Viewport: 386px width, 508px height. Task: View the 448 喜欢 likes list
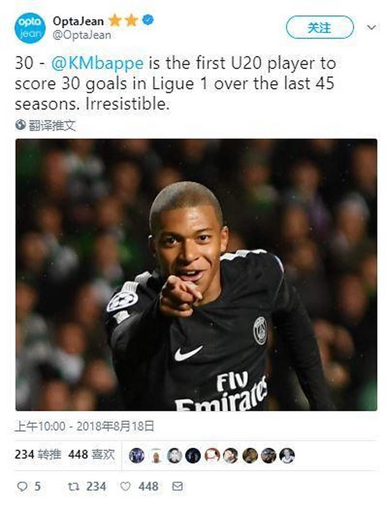(91, 454)
